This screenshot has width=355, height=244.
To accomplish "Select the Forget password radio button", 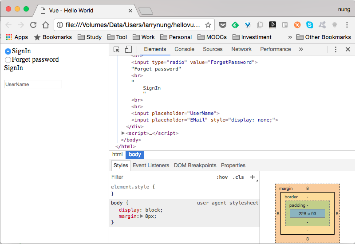I will [x=8, y=60].
